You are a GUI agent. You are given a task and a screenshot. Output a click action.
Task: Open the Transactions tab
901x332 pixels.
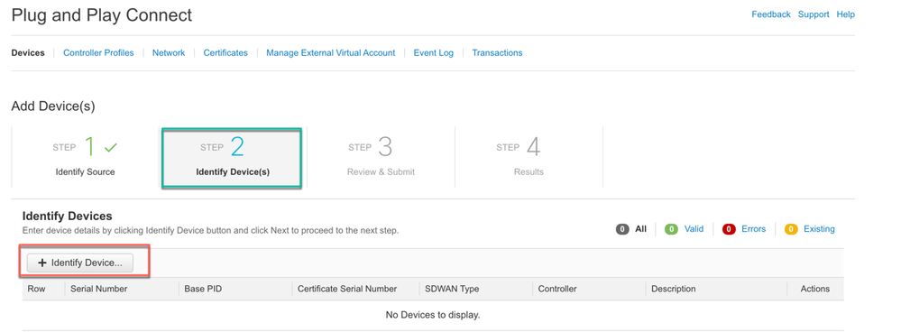tap(497, 53)
